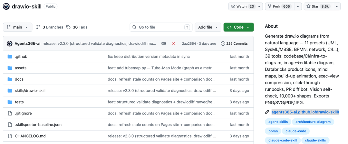Click the Agents365-ai author avatar
The image size is (348, 144).
tap(9, 44)
